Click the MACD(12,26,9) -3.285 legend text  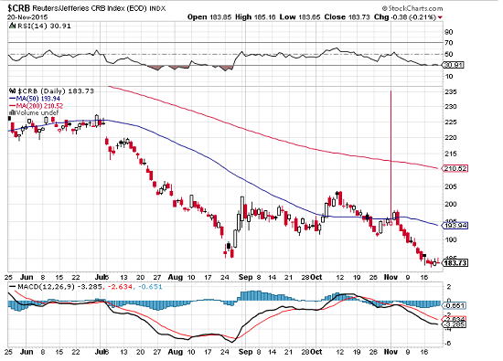pyautogui.click(x=59, y=287)
